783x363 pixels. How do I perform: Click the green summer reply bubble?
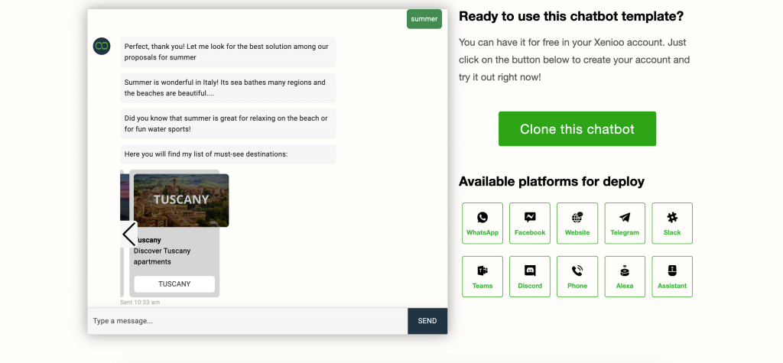click(x=424, y=19)
